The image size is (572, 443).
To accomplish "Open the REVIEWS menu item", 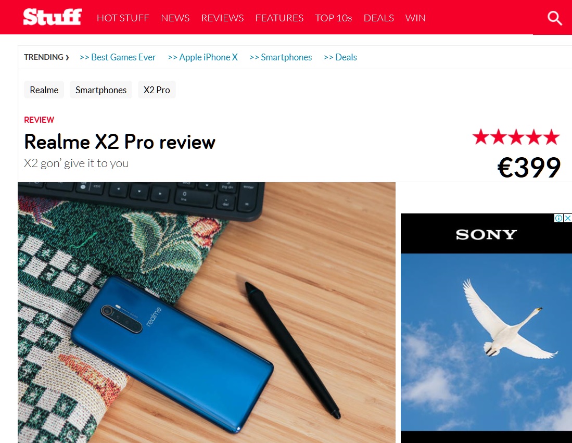I will pyautogui.click(x=223, y=18).
